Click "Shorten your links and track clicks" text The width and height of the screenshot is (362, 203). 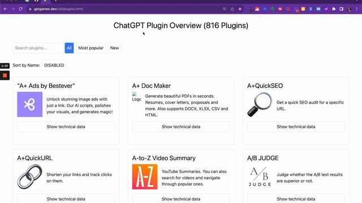(79, 178)
